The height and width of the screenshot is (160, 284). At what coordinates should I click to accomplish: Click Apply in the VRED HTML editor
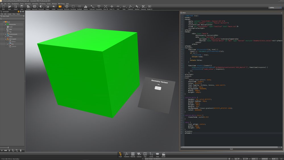[231, 149]
